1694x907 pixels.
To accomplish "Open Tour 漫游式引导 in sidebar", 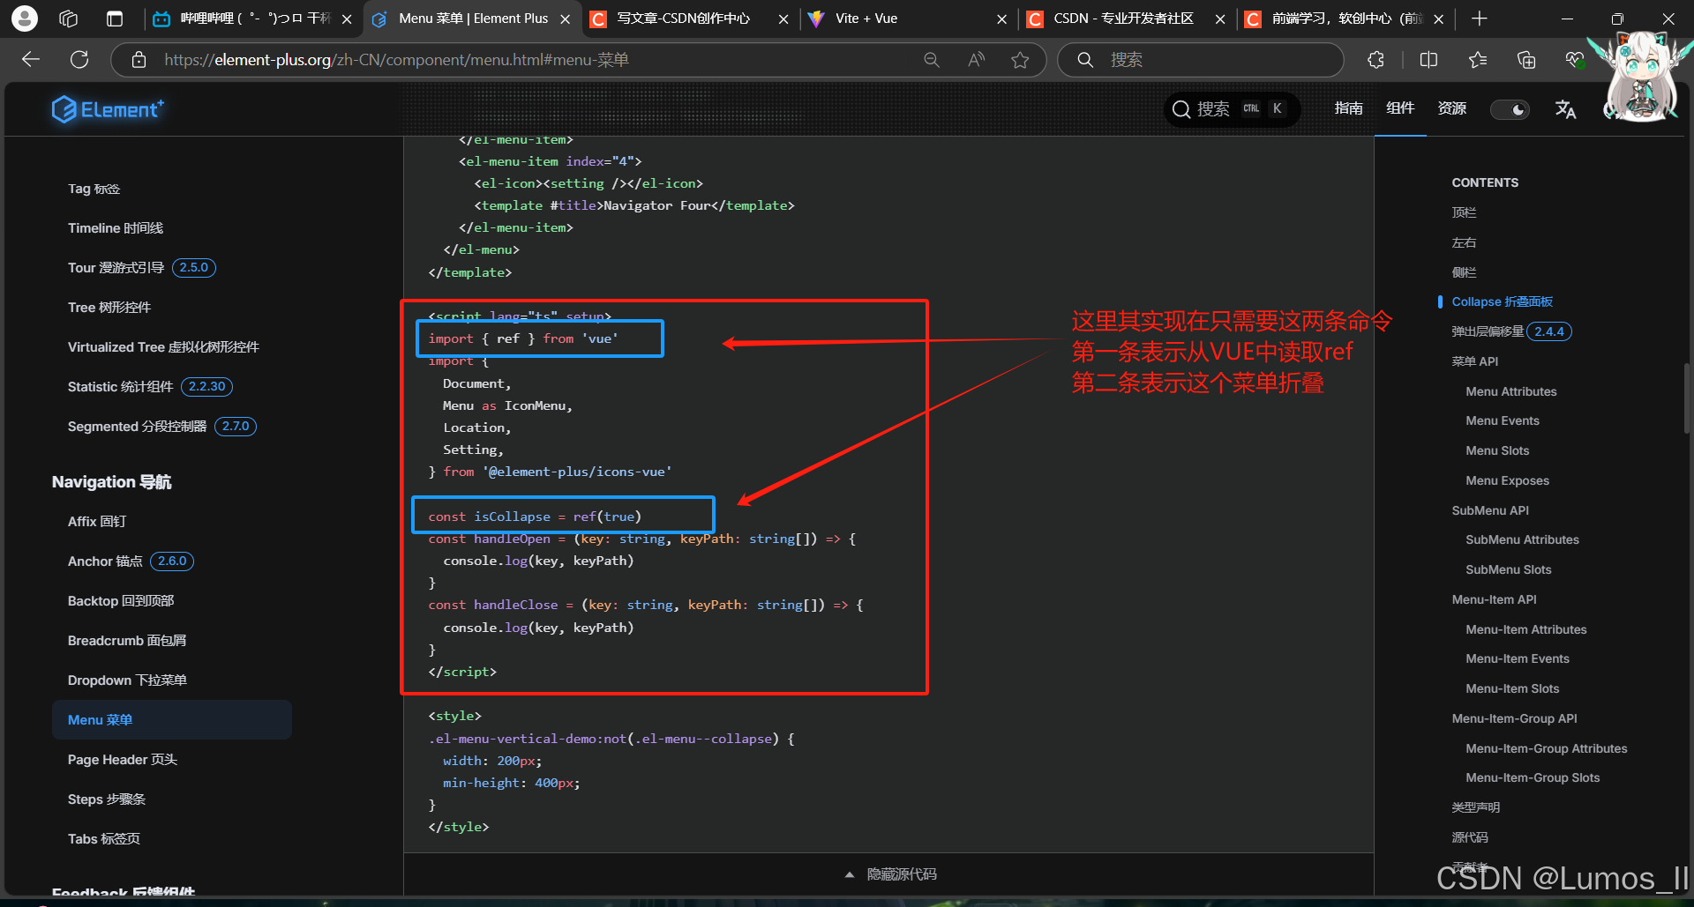I will click(x=116, y=268).
